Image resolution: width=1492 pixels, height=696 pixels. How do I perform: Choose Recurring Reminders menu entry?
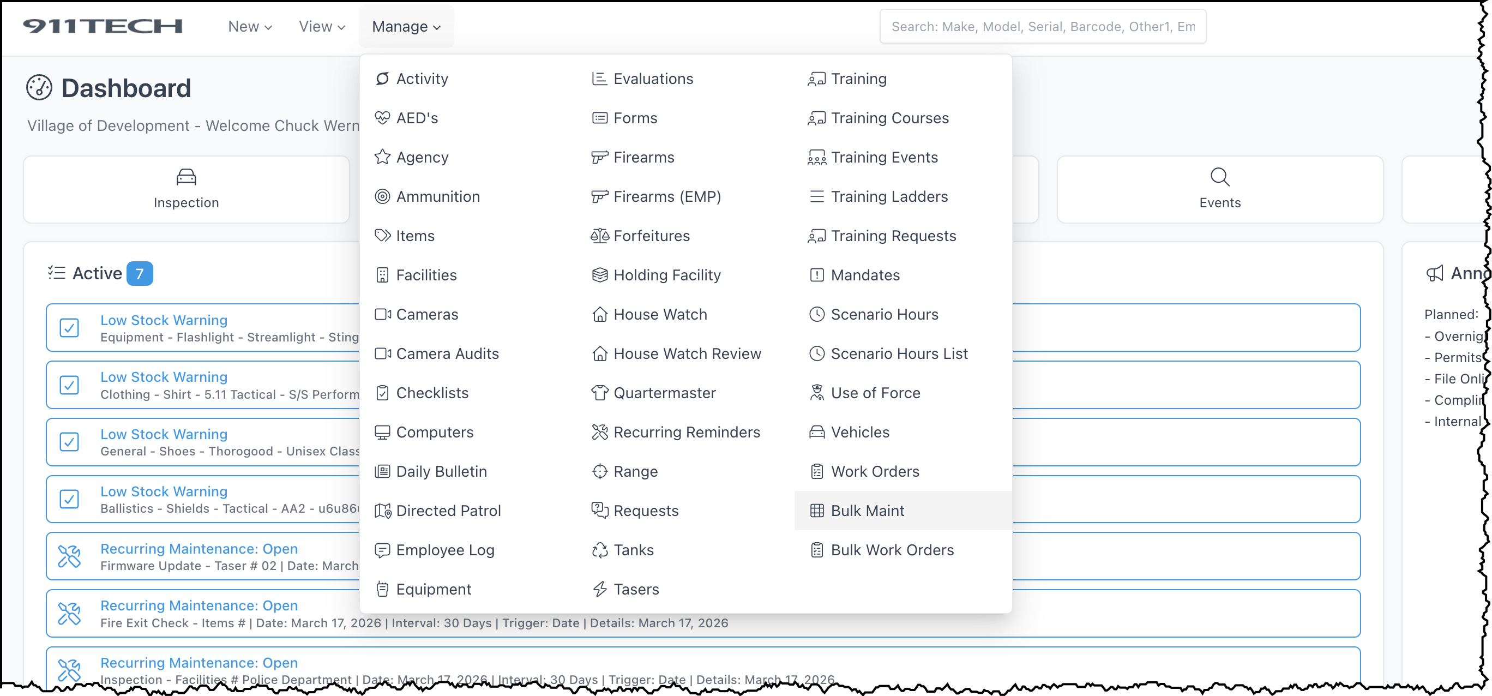point(687,433)
